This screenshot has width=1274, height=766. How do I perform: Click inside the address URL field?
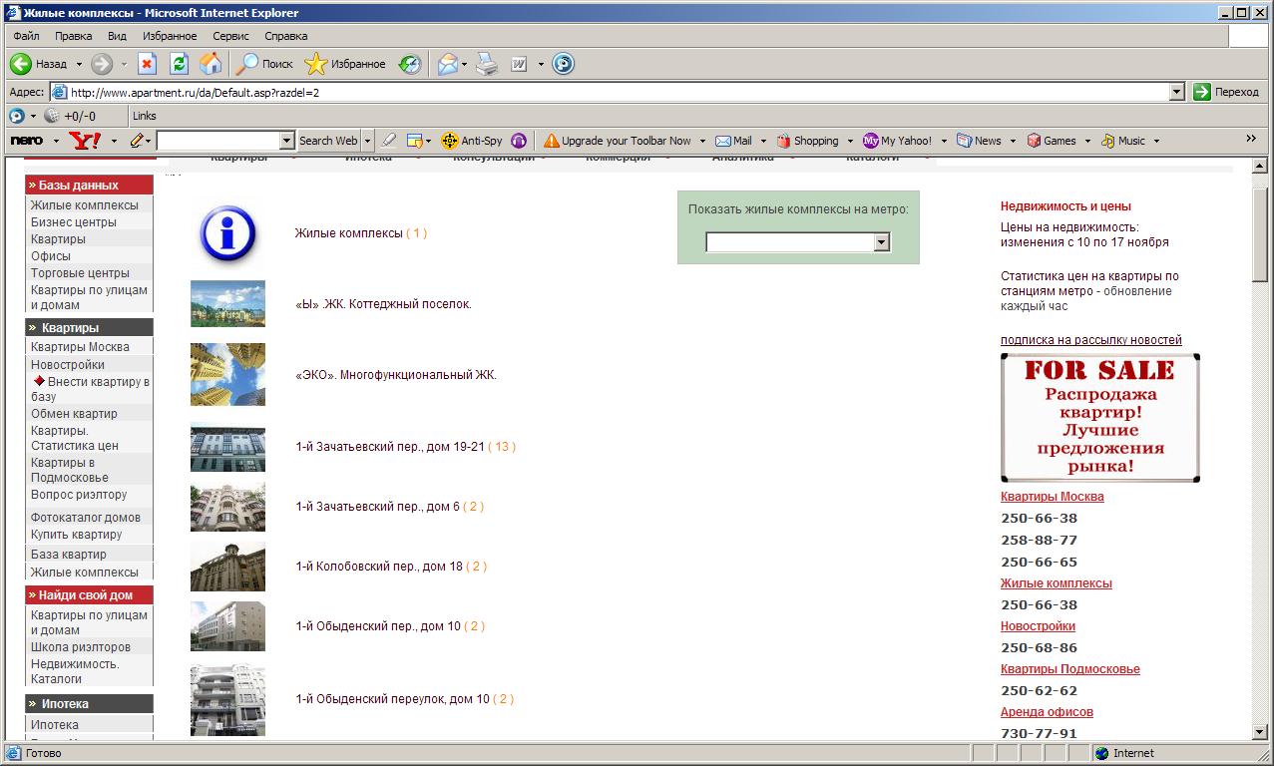pyautogui.click(x=609, y=92)
